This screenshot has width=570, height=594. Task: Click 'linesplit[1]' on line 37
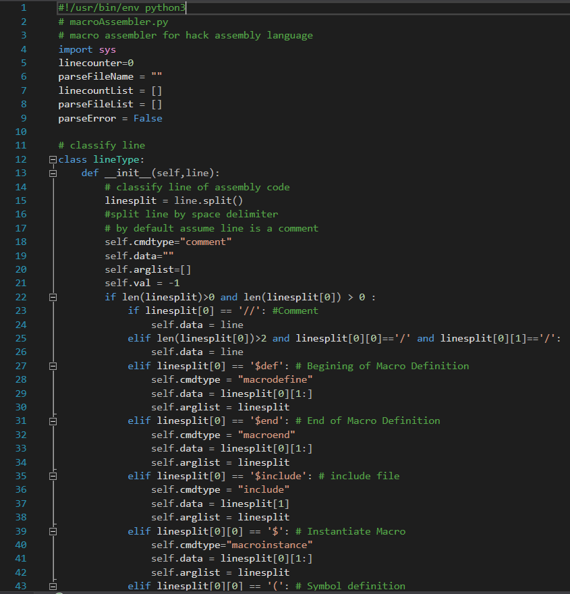(x=255, y=504)
